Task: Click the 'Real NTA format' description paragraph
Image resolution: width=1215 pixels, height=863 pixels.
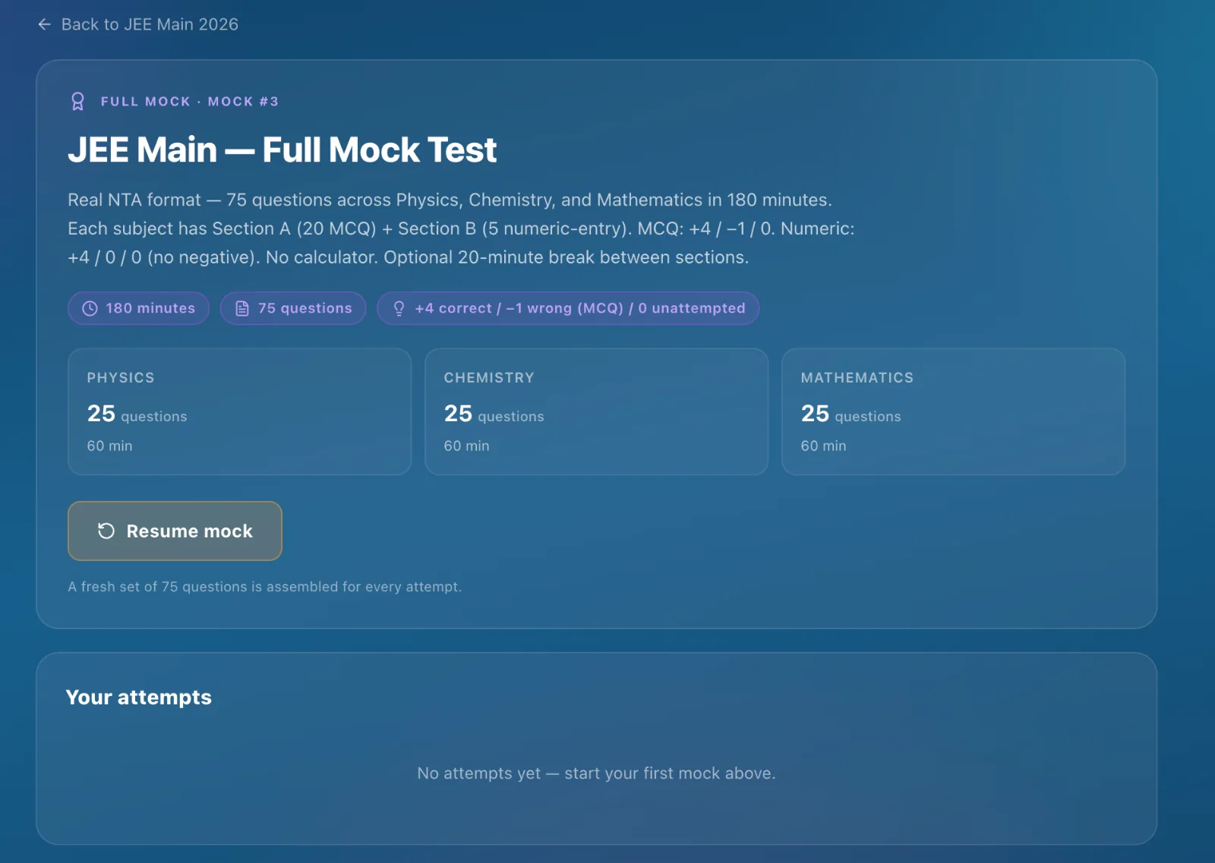Action: pos(461,228)
